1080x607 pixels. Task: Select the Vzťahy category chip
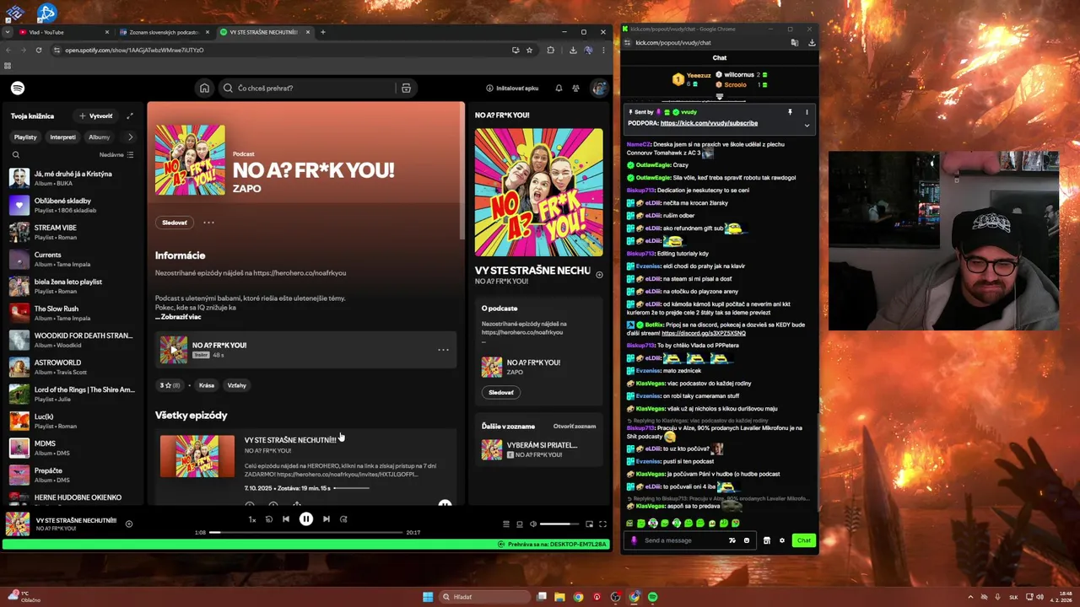click(x=236, y=385)
